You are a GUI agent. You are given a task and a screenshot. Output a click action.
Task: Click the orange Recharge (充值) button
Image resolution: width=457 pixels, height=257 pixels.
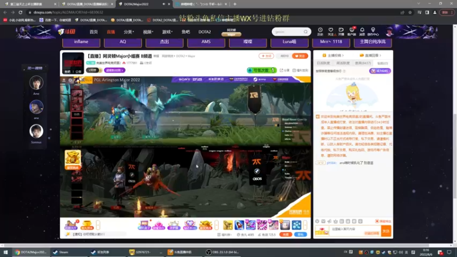click(x=286, y=234)
